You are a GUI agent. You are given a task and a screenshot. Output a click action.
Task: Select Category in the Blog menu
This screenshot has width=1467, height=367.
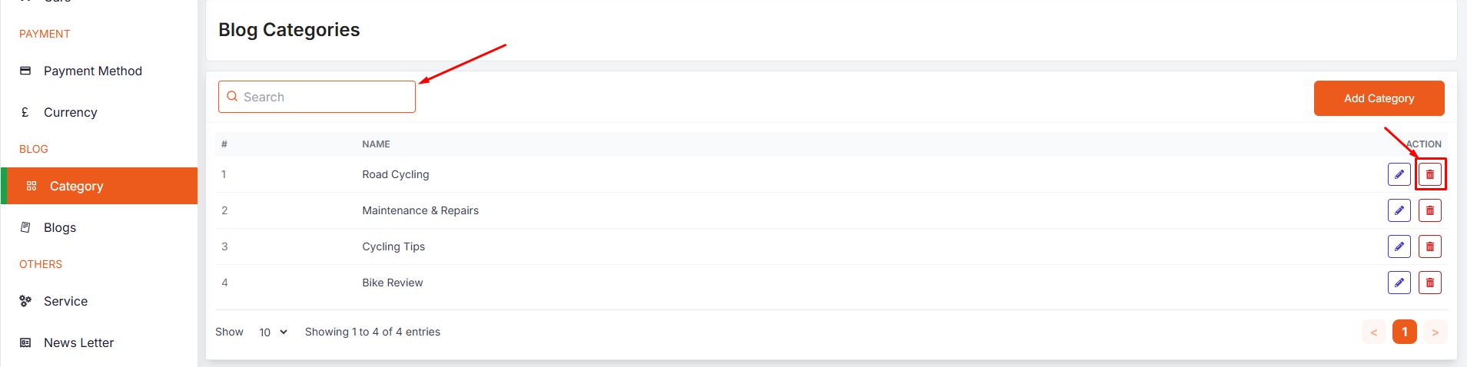76,186
